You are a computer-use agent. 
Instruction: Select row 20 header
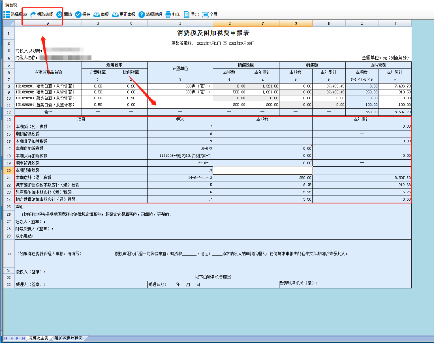tap(9, 170)
